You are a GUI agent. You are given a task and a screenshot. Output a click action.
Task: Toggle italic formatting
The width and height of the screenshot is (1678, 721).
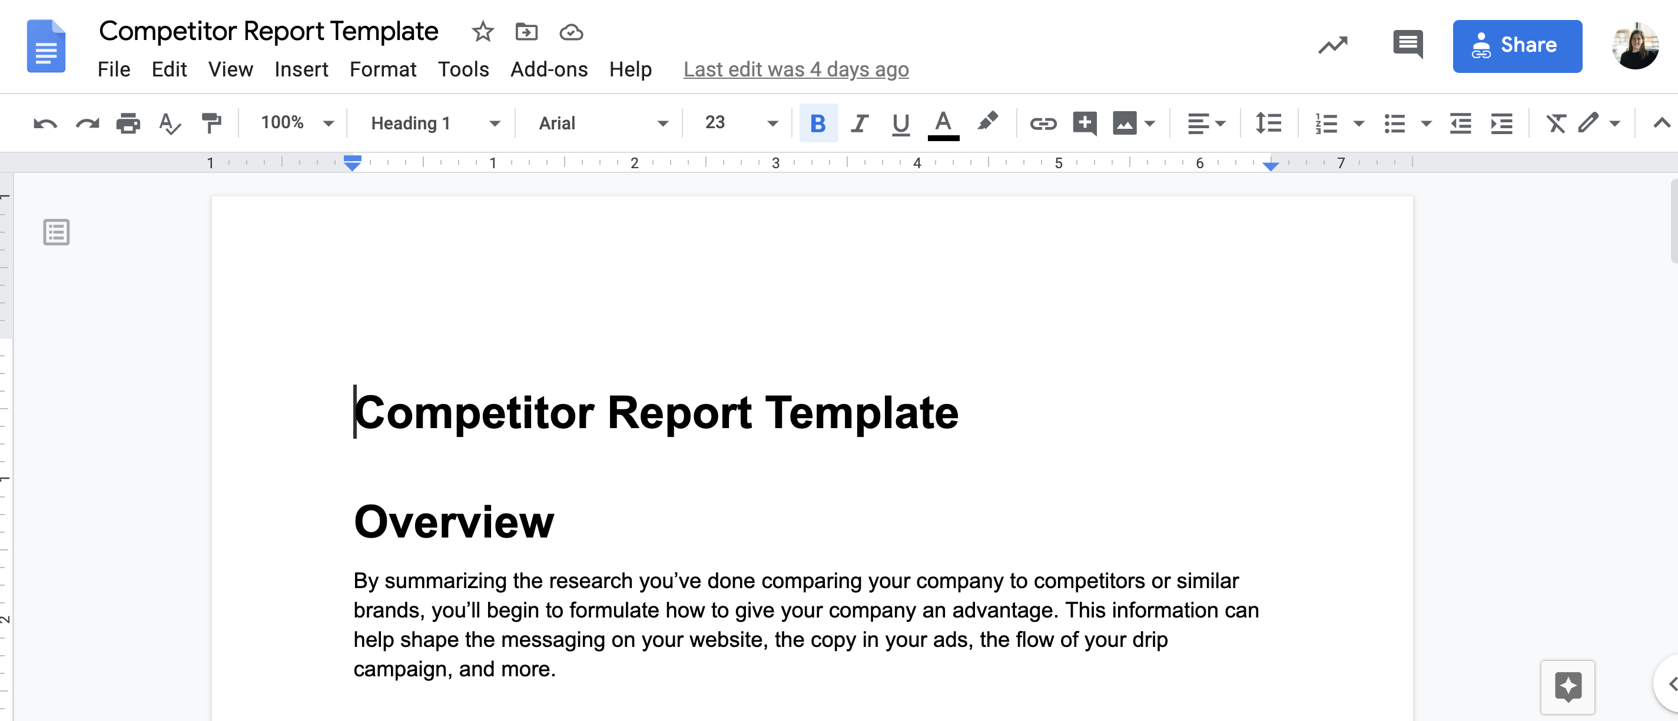coord(860,123)
